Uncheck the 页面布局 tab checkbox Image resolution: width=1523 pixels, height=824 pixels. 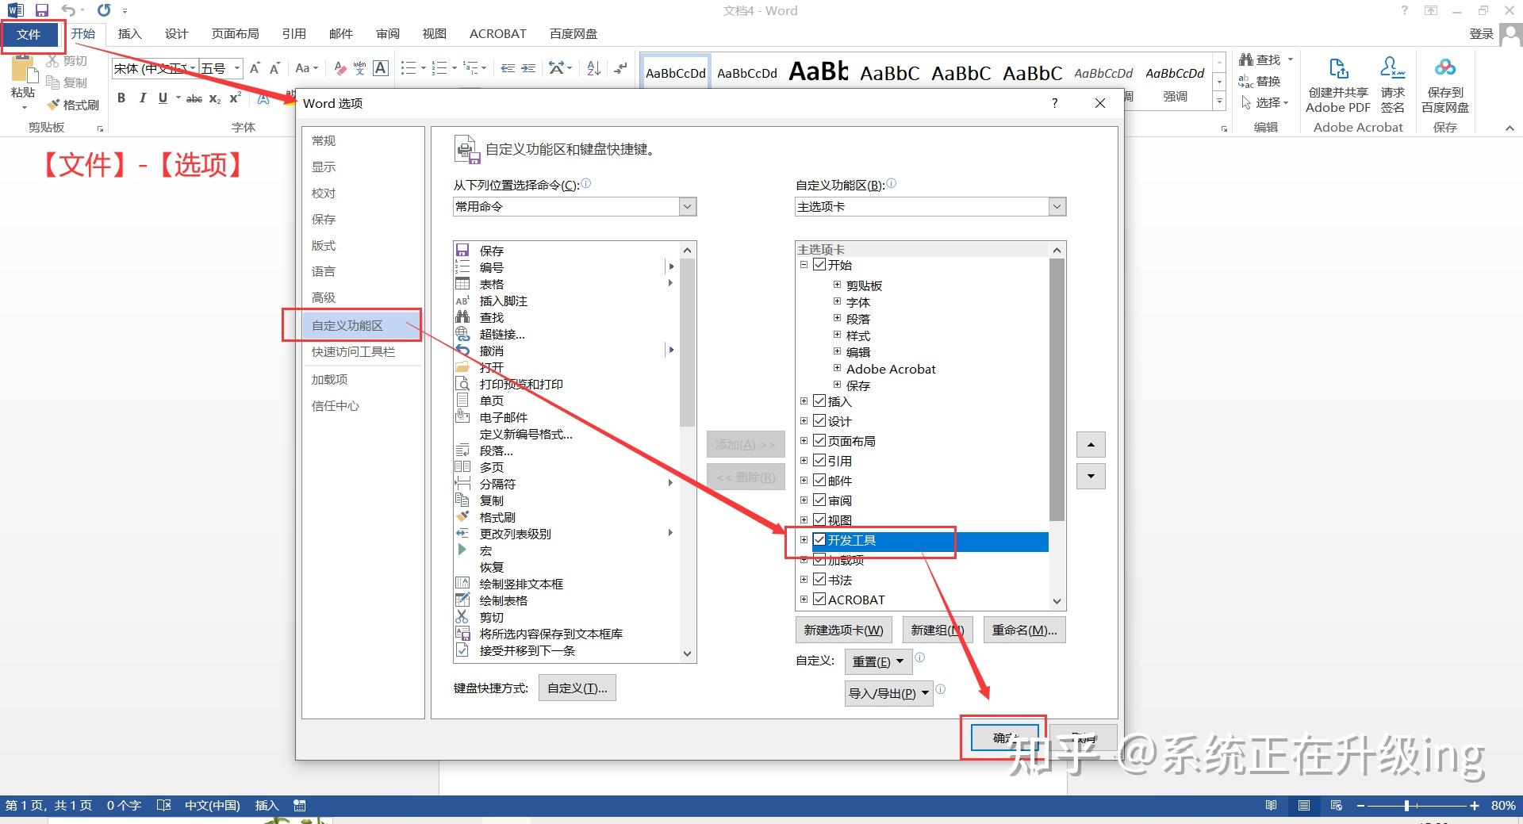819,441
